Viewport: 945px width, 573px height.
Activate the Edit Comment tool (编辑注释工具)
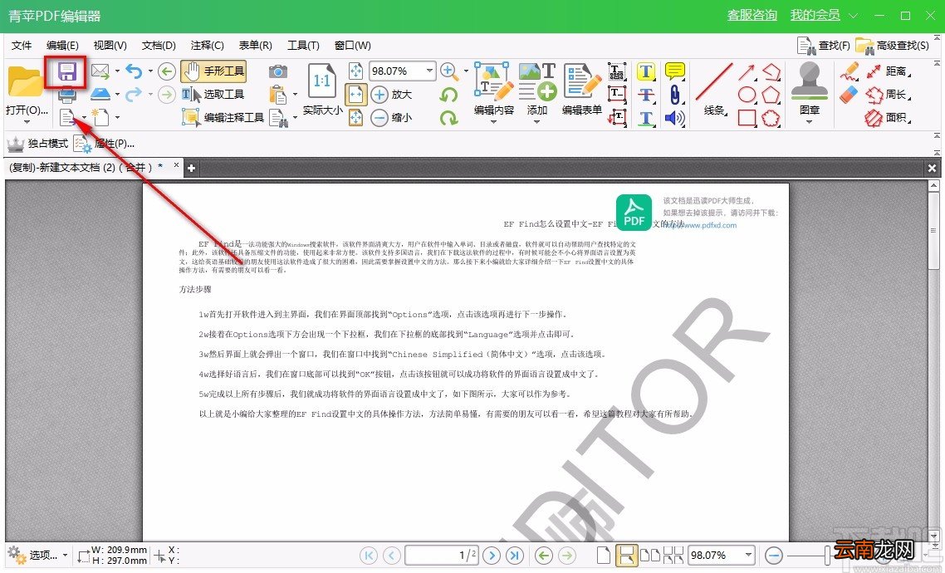click(223, 117)
